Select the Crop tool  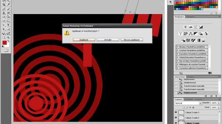click(x=4, y=4)
